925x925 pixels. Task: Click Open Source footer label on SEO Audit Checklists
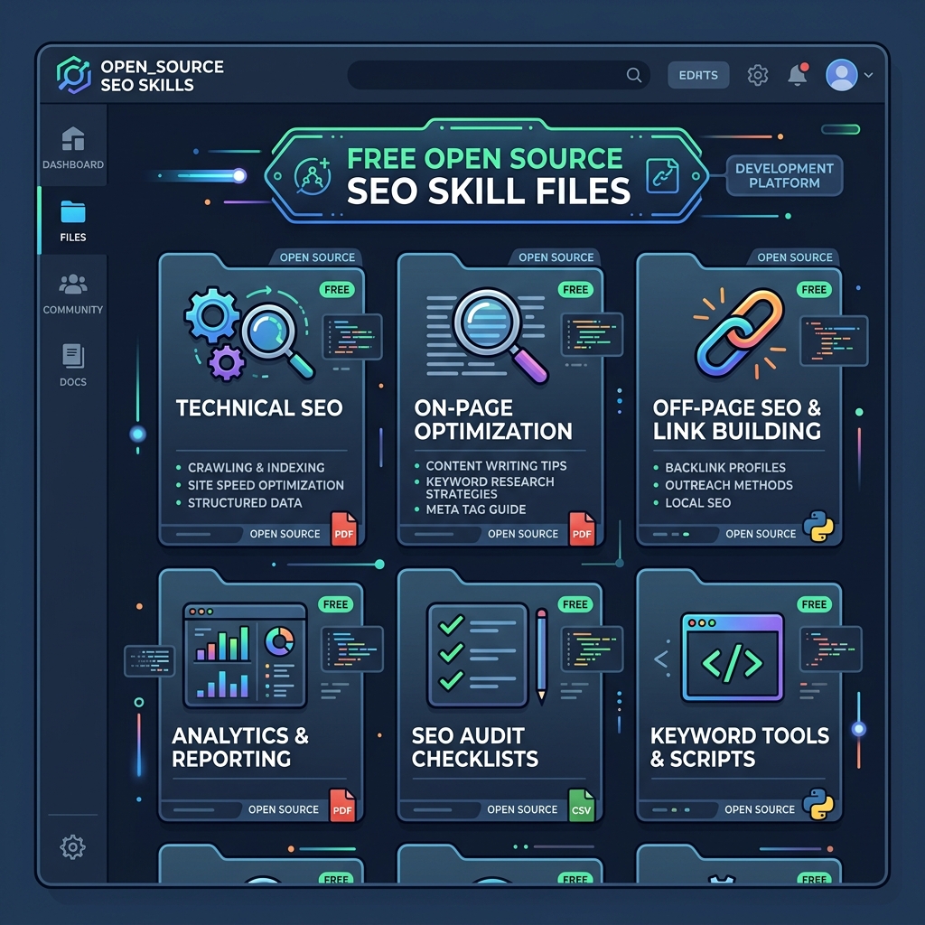[522, 810]
